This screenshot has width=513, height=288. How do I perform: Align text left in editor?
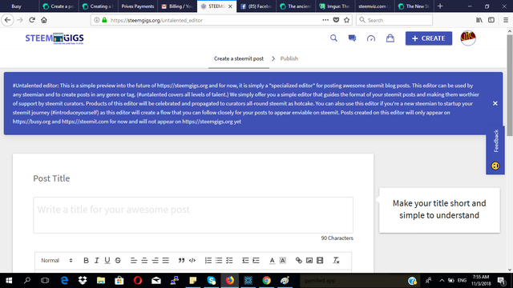[x=134, y=260]
